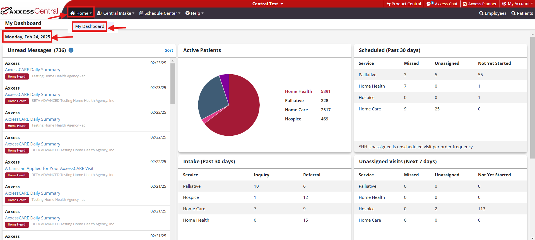
Task: Click the Central Intake person-plus icon
Action: [99, 13]
